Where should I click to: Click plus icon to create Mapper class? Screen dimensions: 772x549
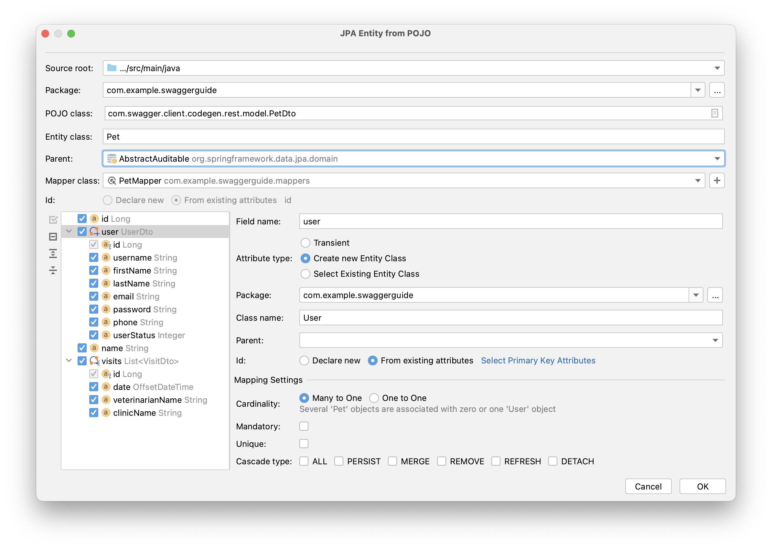pyautogui.click(x=717, y=180)
